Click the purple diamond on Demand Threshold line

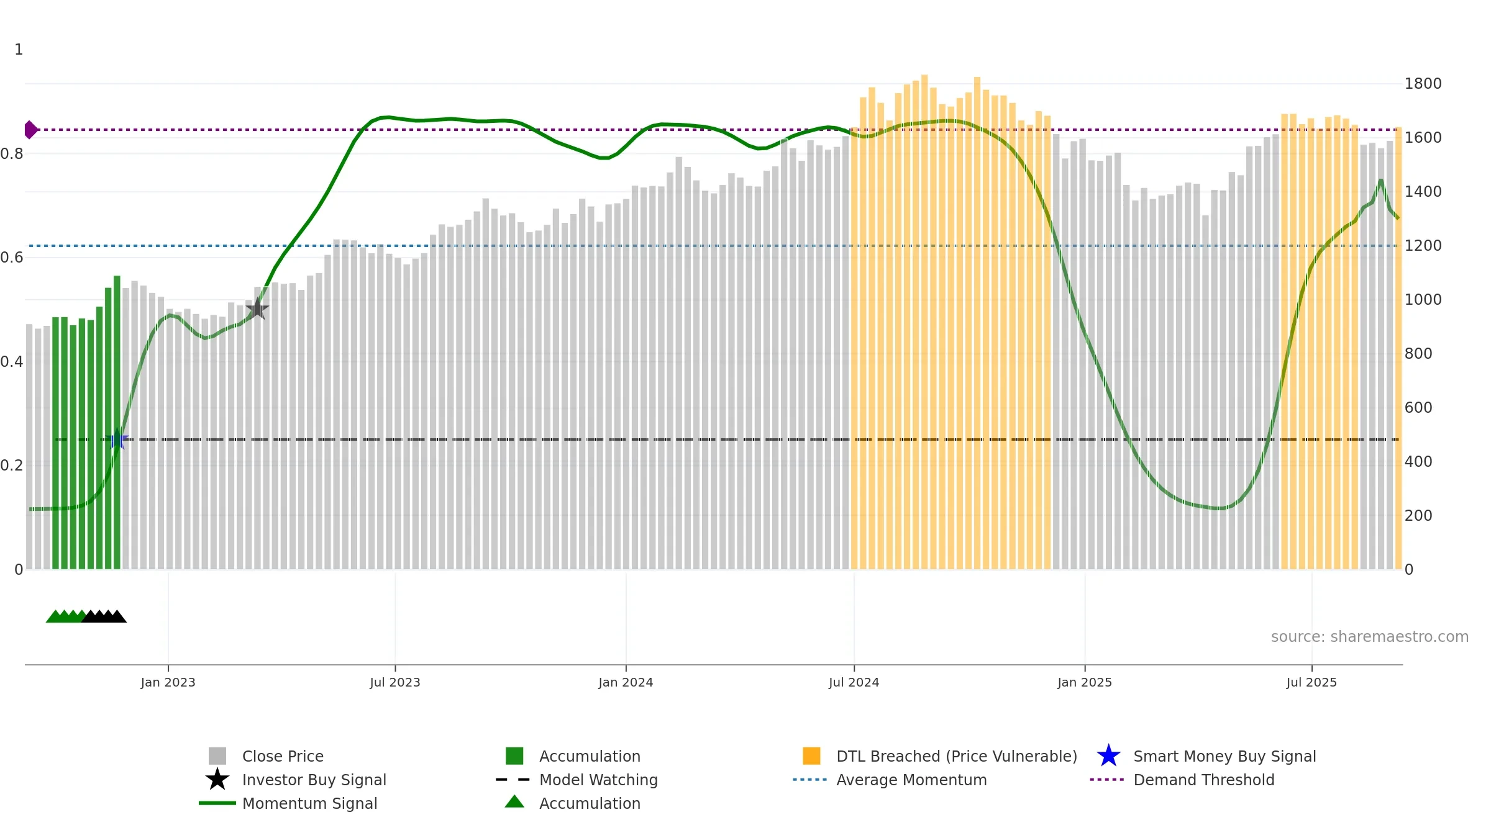(30, 130)
